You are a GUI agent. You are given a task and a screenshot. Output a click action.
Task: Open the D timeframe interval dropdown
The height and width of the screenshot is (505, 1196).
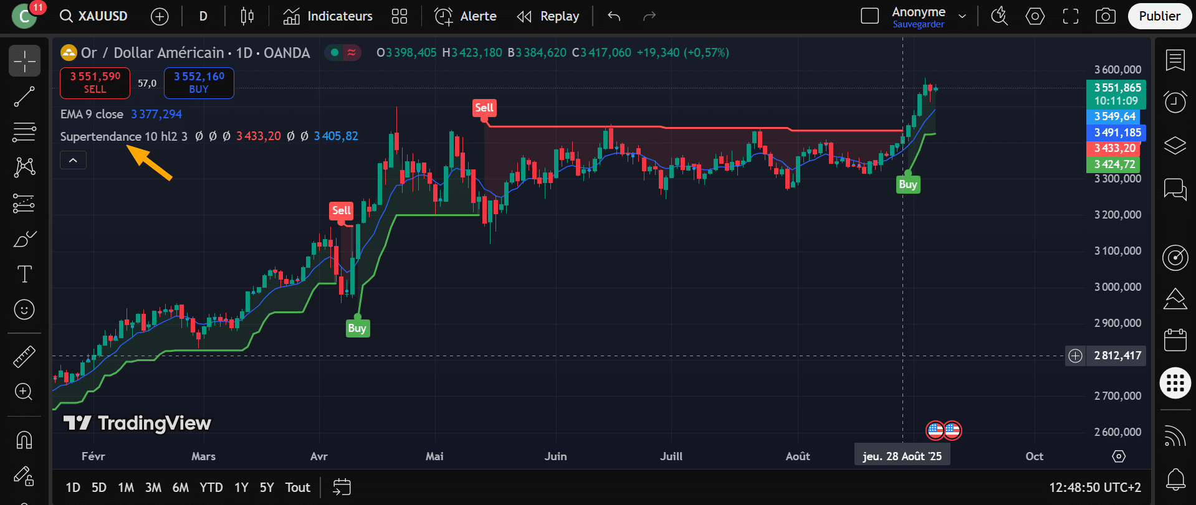203,16
